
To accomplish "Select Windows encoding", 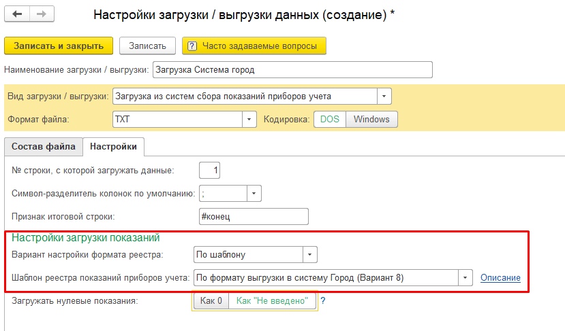I will [371, 120].
